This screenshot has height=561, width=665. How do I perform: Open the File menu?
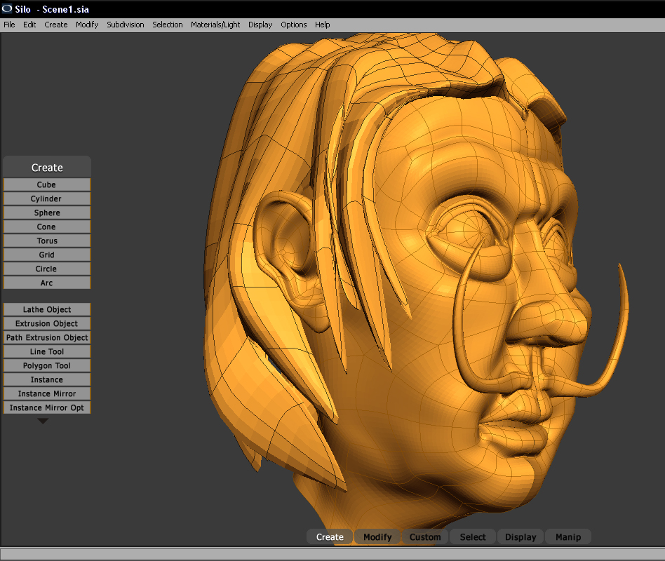click(x=9, y=25)
